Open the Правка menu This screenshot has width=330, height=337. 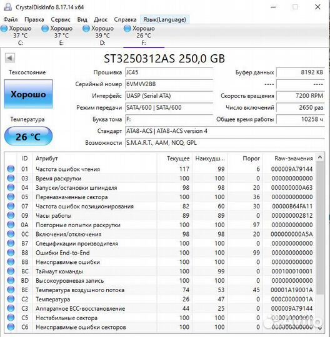tap(34, 19)
